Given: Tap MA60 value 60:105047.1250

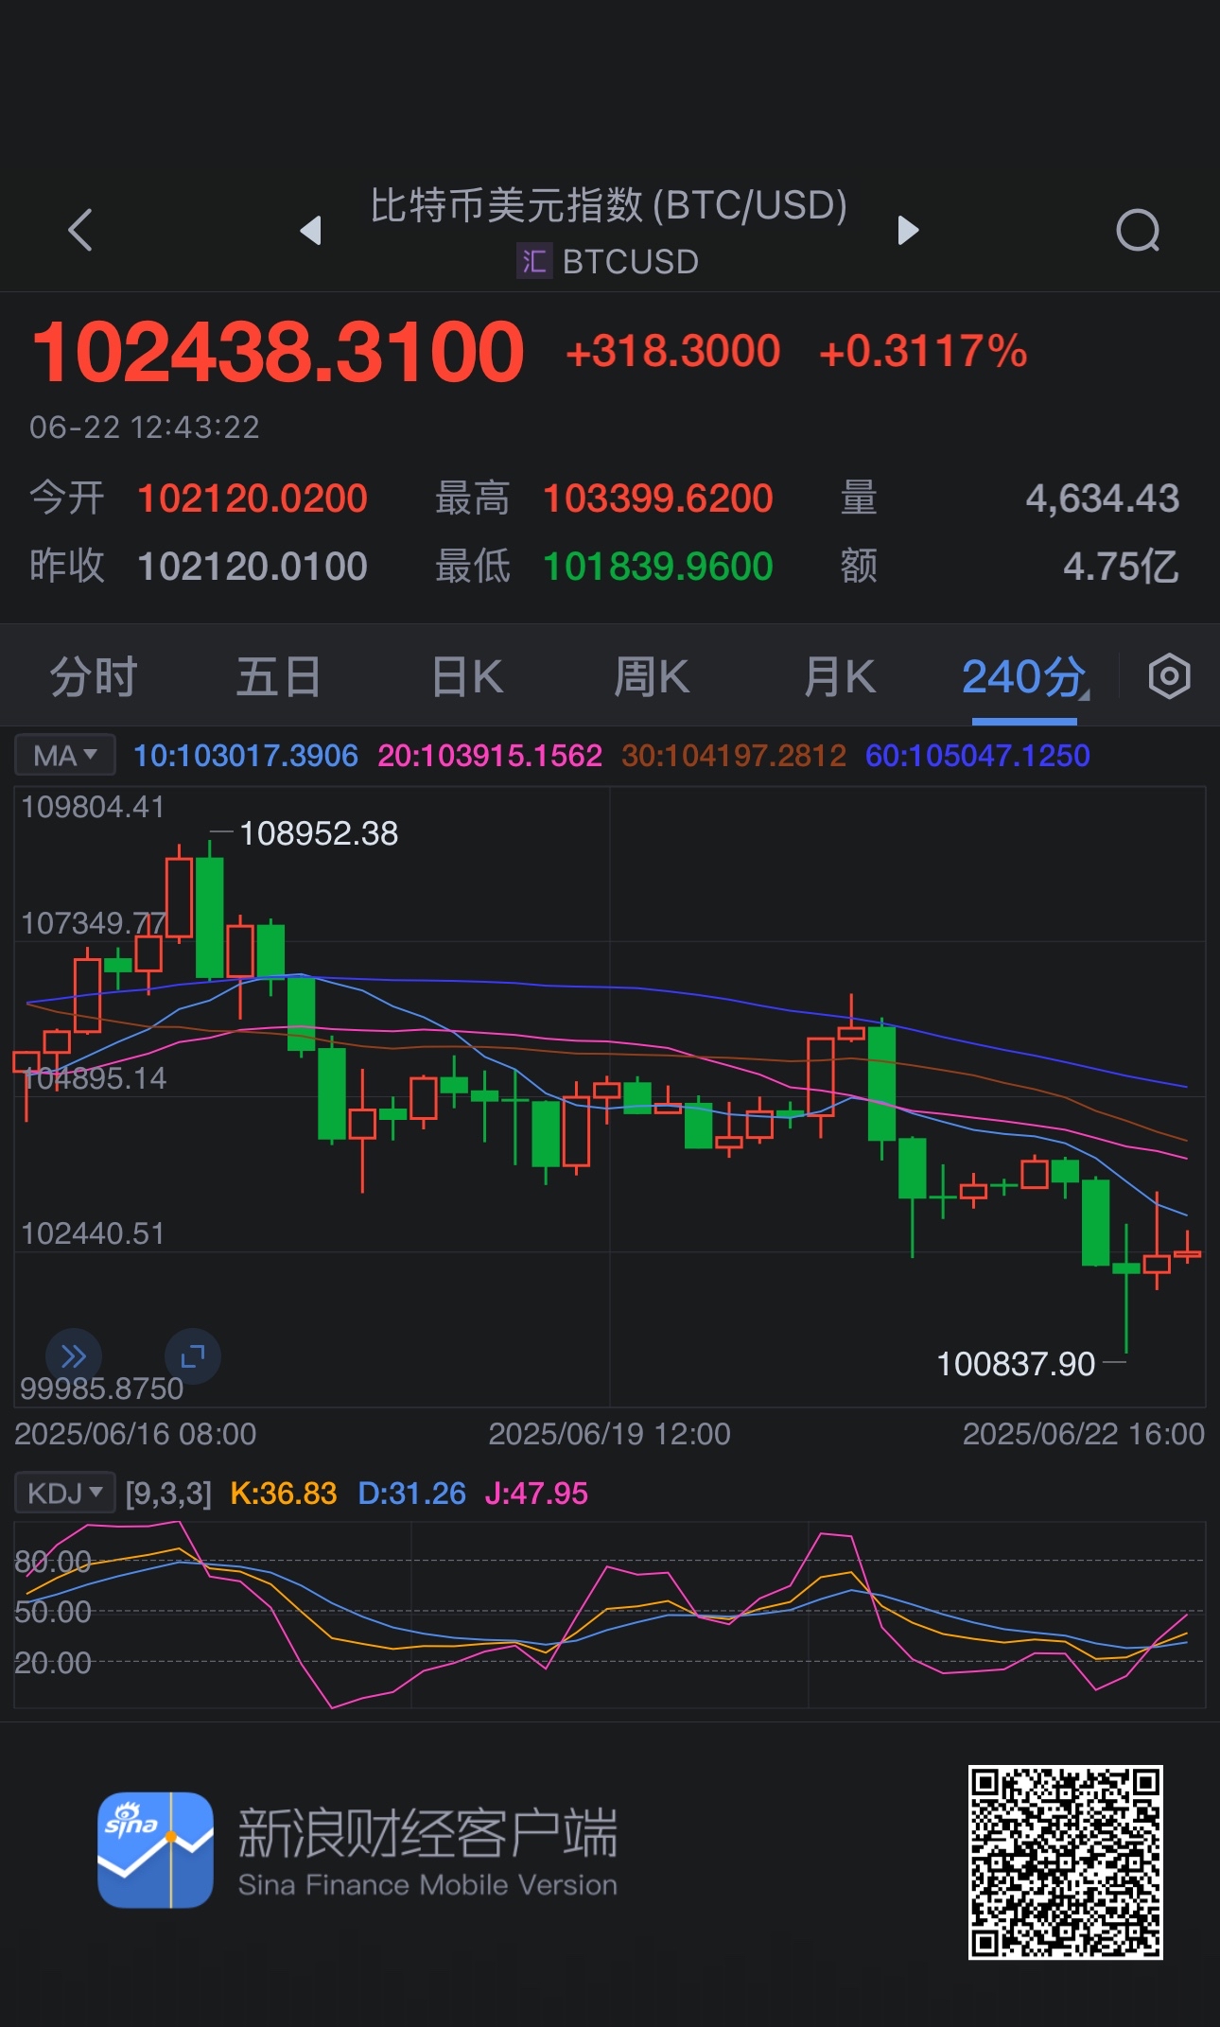Looking at the screenshot, I should click(978, 756).
